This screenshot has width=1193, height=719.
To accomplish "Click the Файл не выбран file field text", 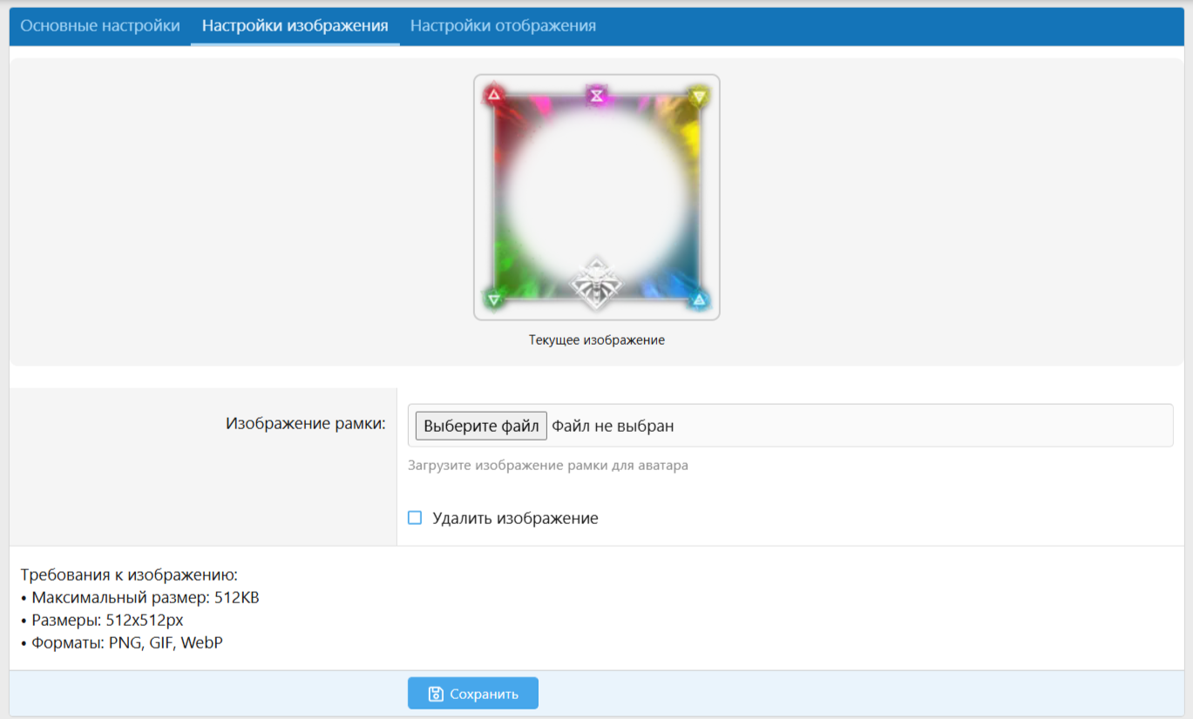I will click(x=613, y=426).
